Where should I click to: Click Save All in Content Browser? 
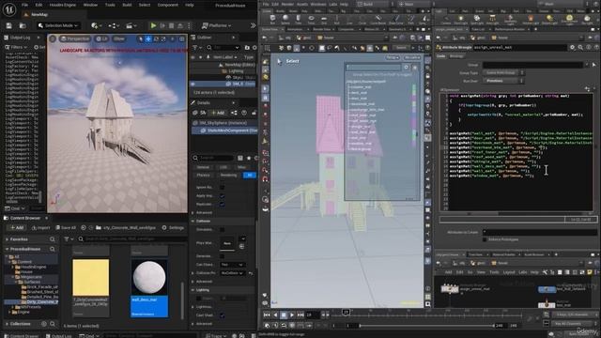(66, 227)
